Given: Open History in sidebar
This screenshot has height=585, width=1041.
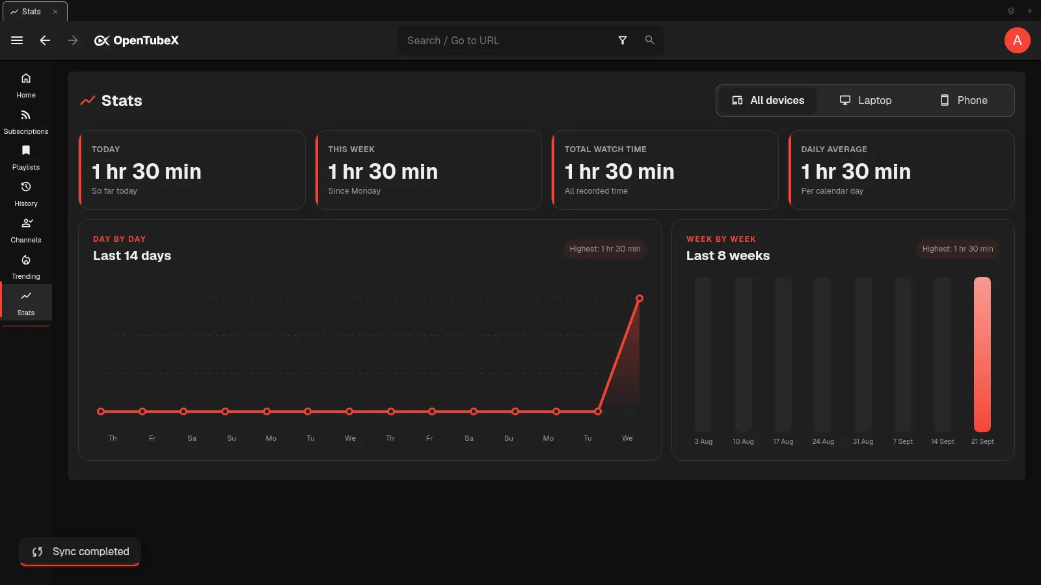Looking at the screenshot, I should [x=26, y=194].
